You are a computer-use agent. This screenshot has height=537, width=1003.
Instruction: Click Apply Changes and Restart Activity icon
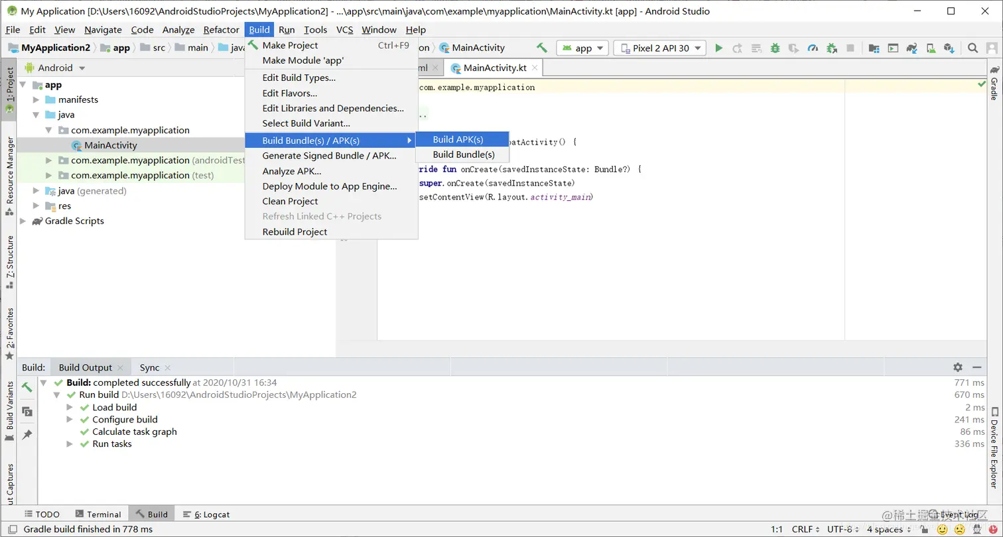point(737,48)
